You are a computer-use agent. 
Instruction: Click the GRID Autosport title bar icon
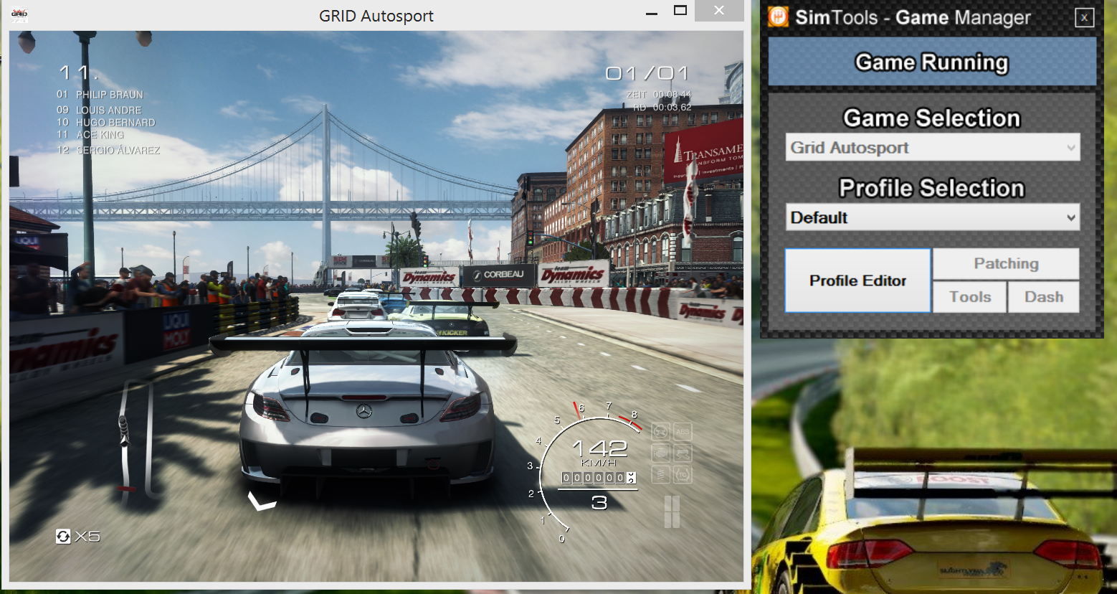pyautogui.click(x=19, y=14)
